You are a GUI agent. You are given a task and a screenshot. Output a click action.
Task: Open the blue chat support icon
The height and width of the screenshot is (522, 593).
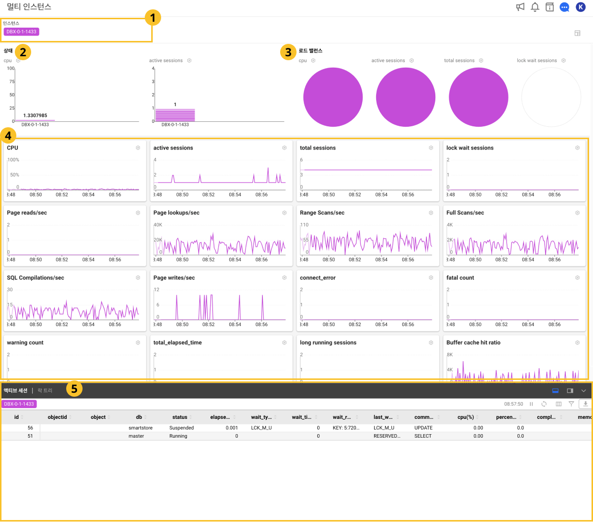564,7
